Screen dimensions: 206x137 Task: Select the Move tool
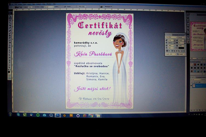click(10, 16)
